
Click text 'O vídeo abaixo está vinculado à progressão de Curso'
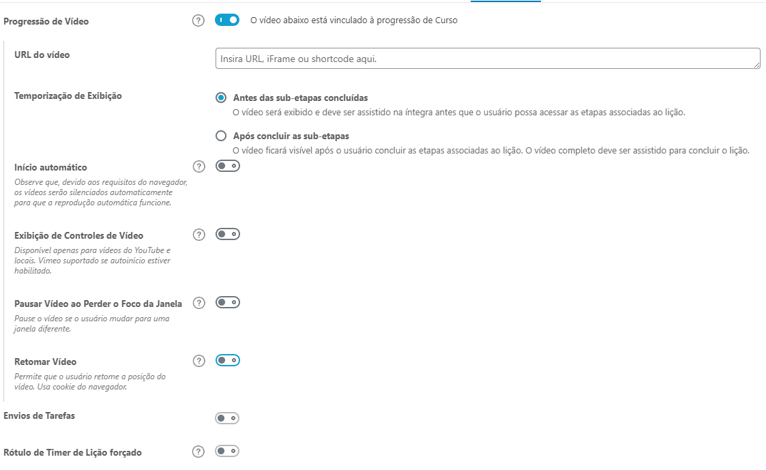(x=354, y=20)
